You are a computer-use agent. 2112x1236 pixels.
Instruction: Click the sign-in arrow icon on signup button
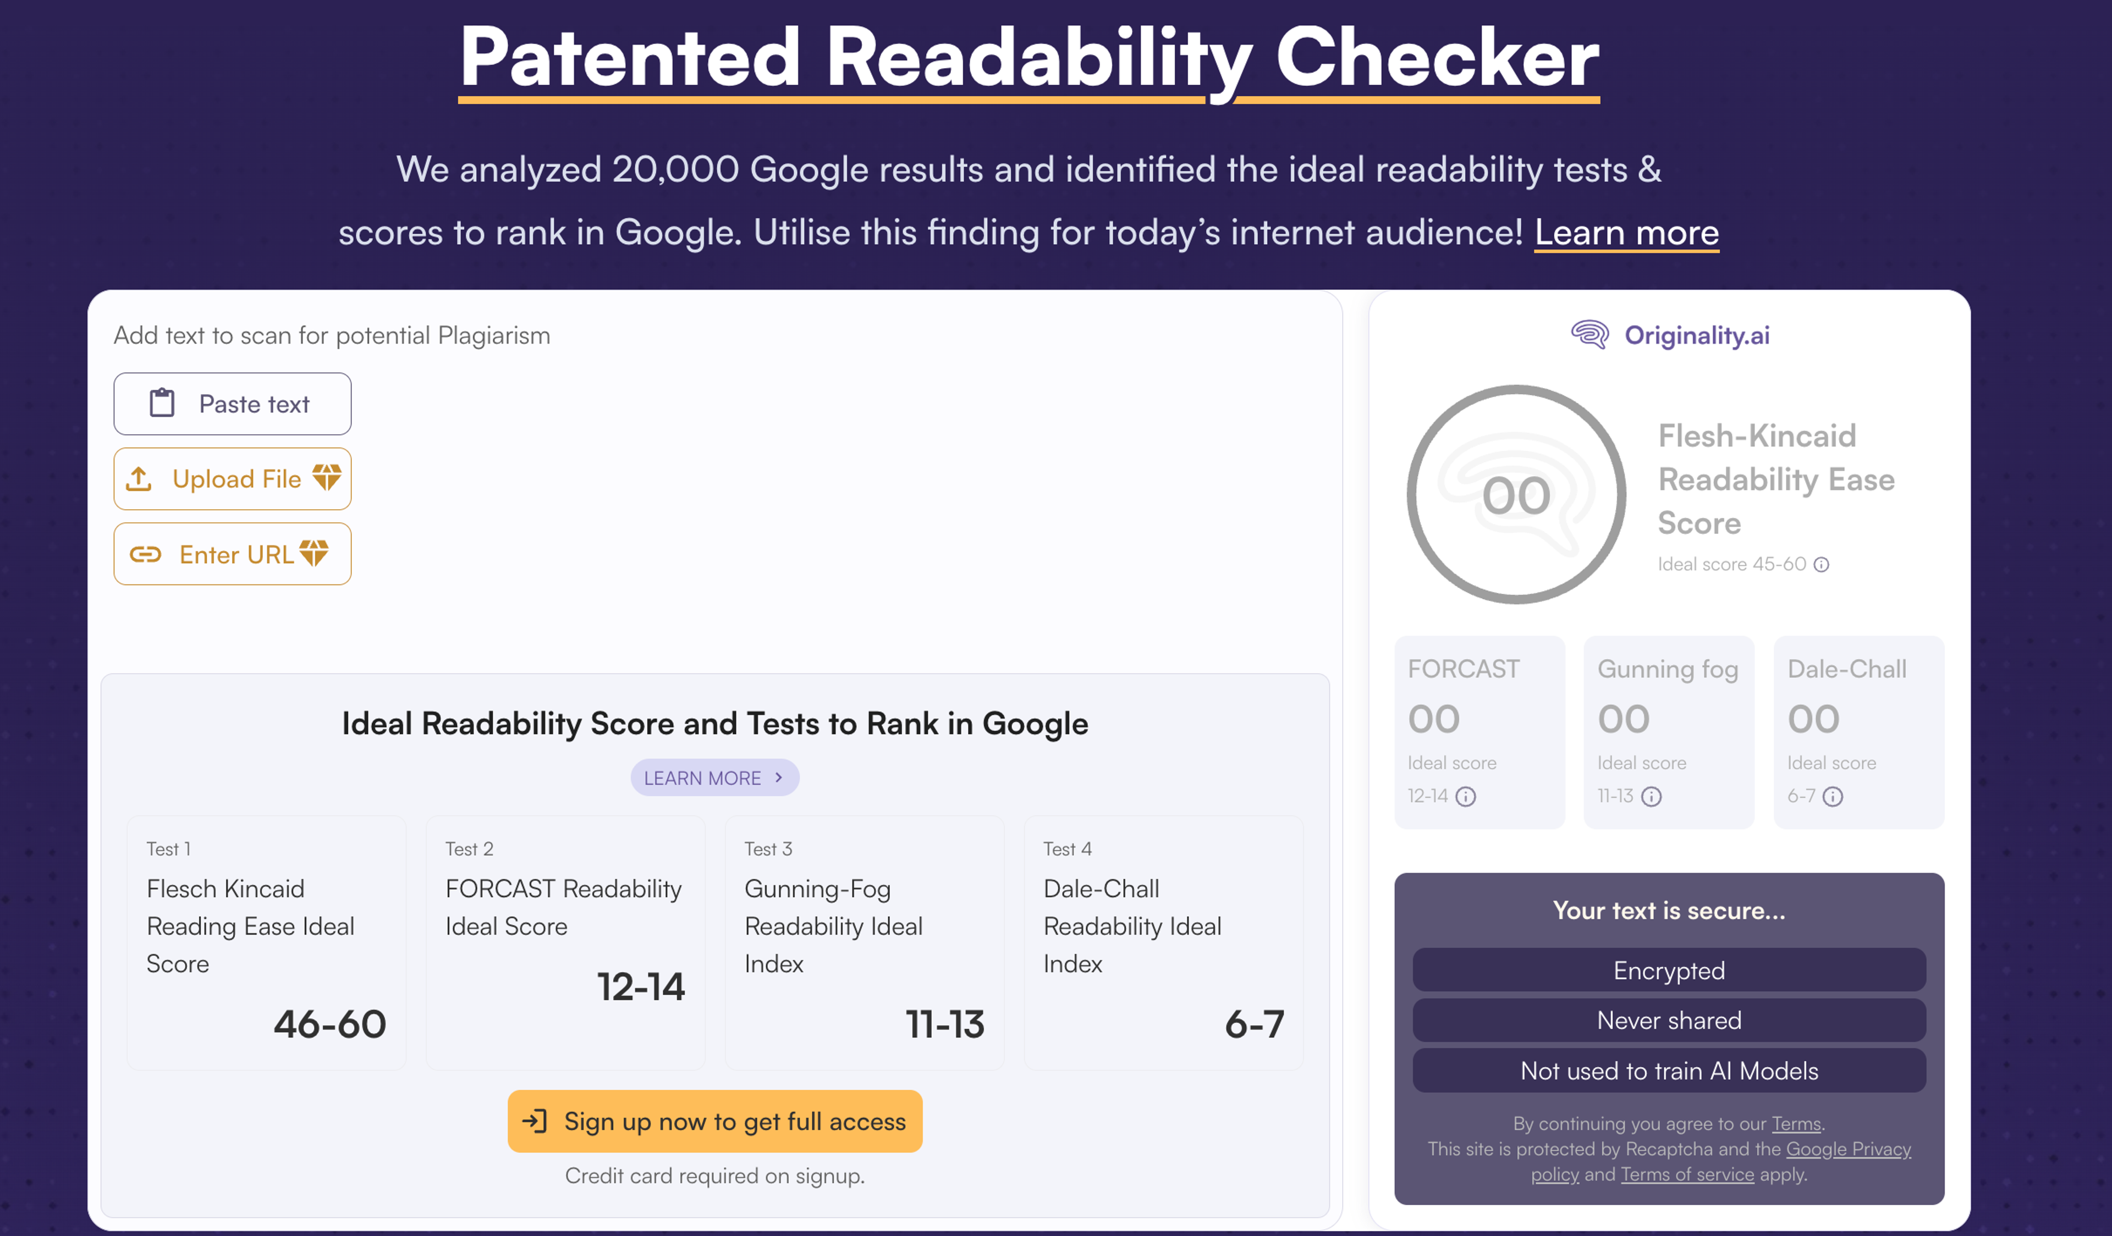(535, 1121)
